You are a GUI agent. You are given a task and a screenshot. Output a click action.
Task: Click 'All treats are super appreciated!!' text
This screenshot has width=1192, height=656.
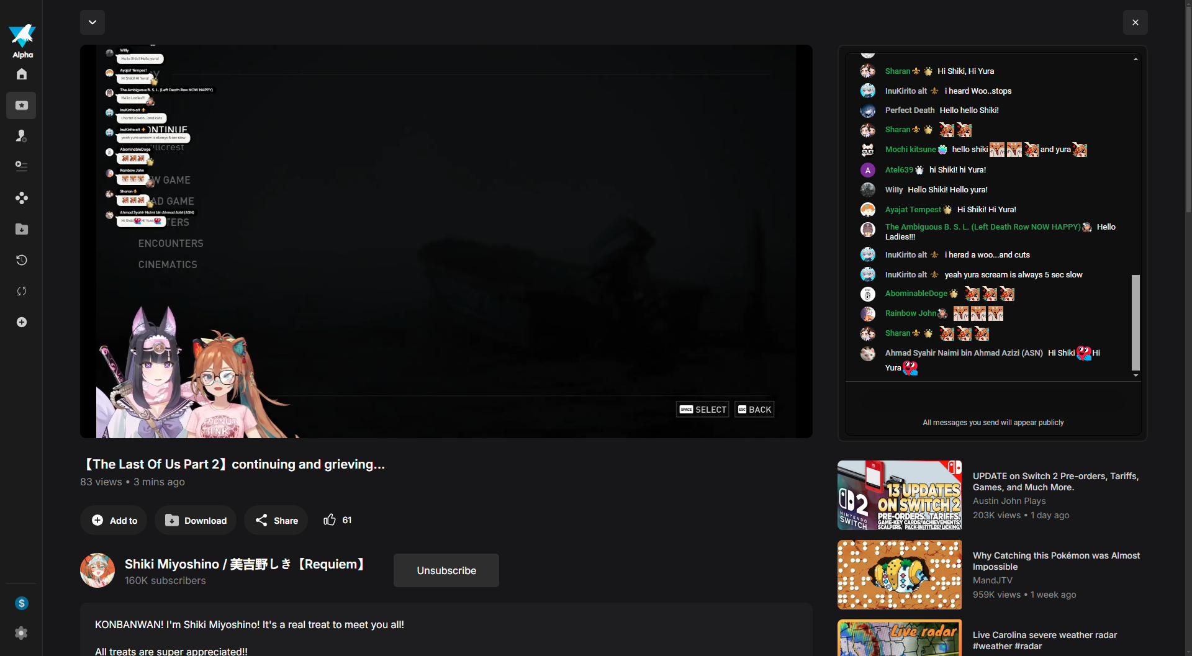(x=171, y=651)
